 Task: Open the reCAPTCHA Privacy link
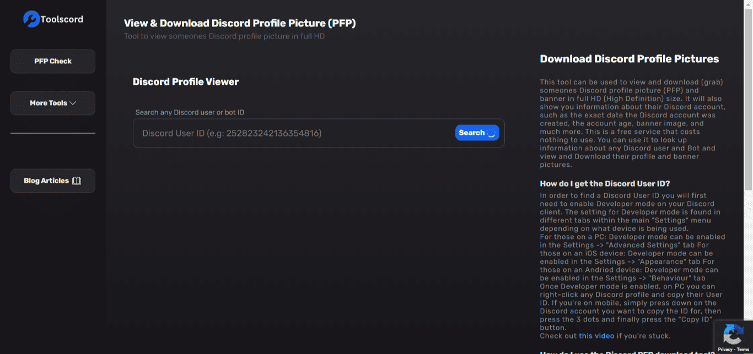(724, 350)
